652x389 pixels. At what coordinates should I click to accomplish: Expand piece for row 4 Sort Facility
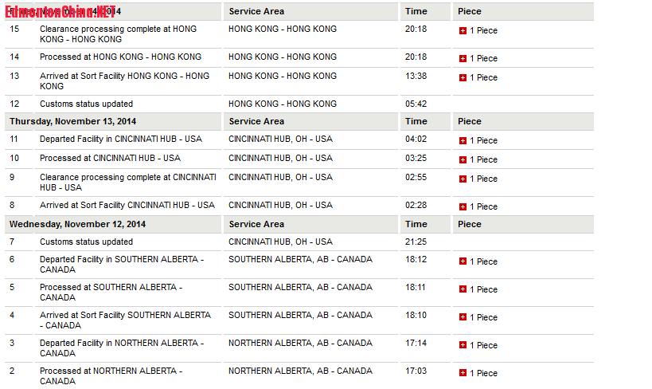[463, 317]
